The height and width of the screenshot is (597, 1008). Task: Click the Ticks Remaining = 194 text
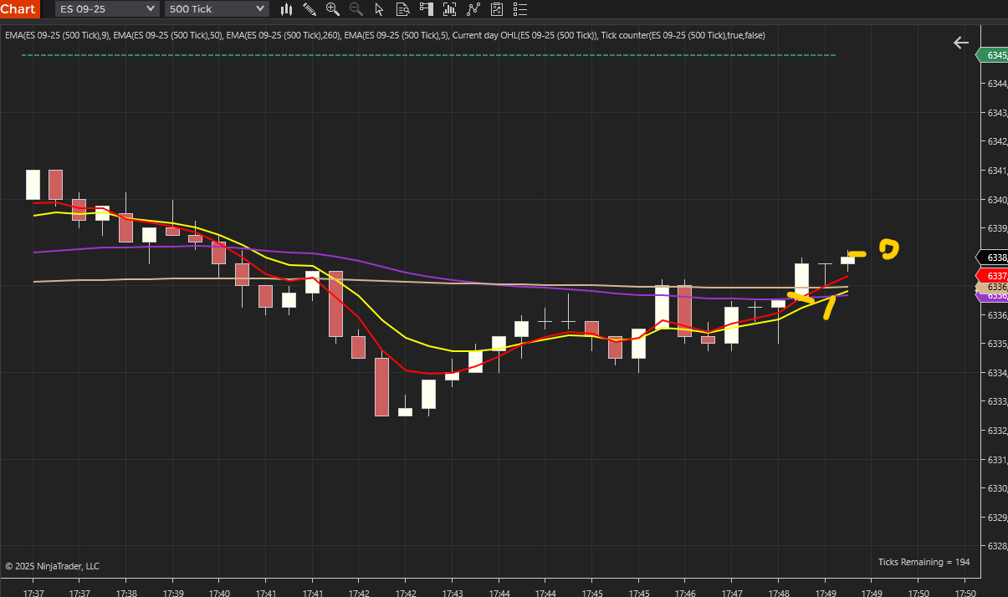click(924, 562)
